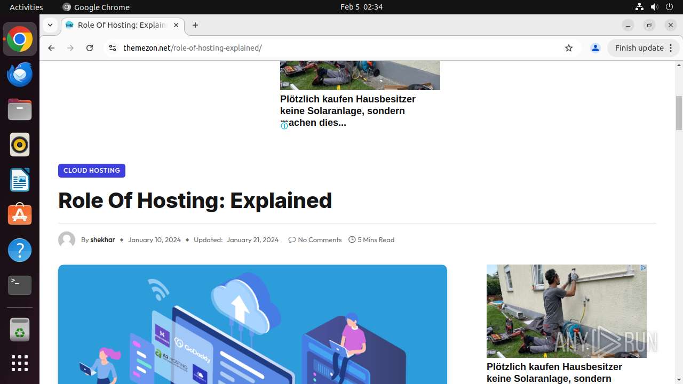Launch Thunderbird mail from the dock
Screen dimensions: 683x384
tap(20, 75)
